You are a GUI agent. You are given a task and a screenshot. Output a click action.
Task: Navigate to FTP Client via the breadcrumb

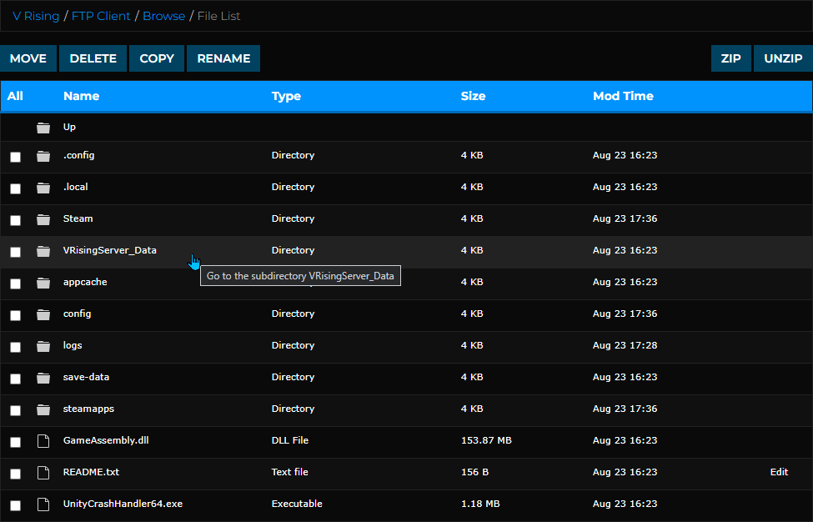100,16
